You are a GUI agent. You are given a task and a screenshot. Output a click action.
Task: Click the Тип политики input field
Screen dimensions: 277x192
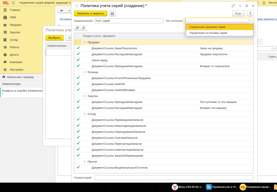pyautogui.click(x=217, y=21)
